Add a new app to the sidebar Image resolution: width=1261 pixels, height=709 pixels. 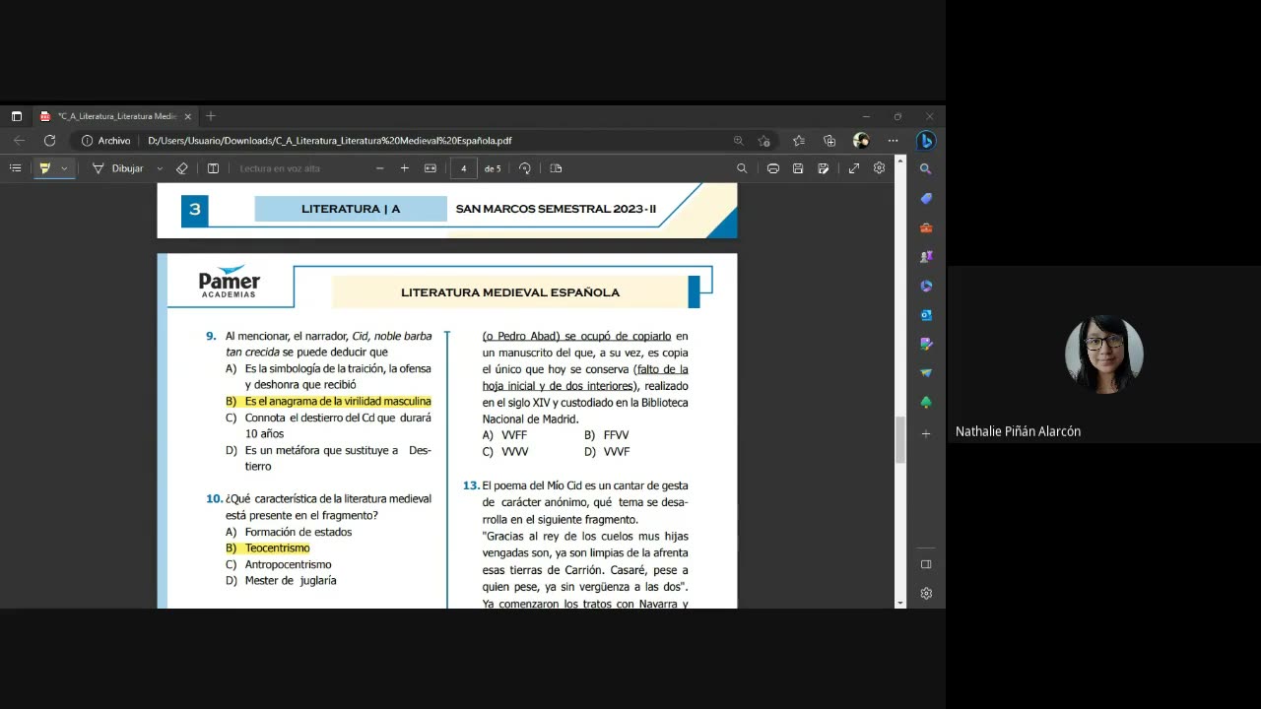pos(925,433)
